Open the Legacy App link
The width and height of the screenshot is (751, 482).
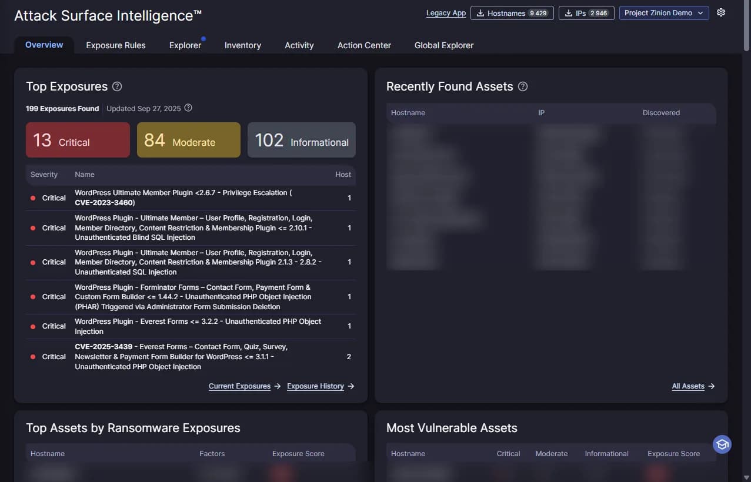[446, 13]
